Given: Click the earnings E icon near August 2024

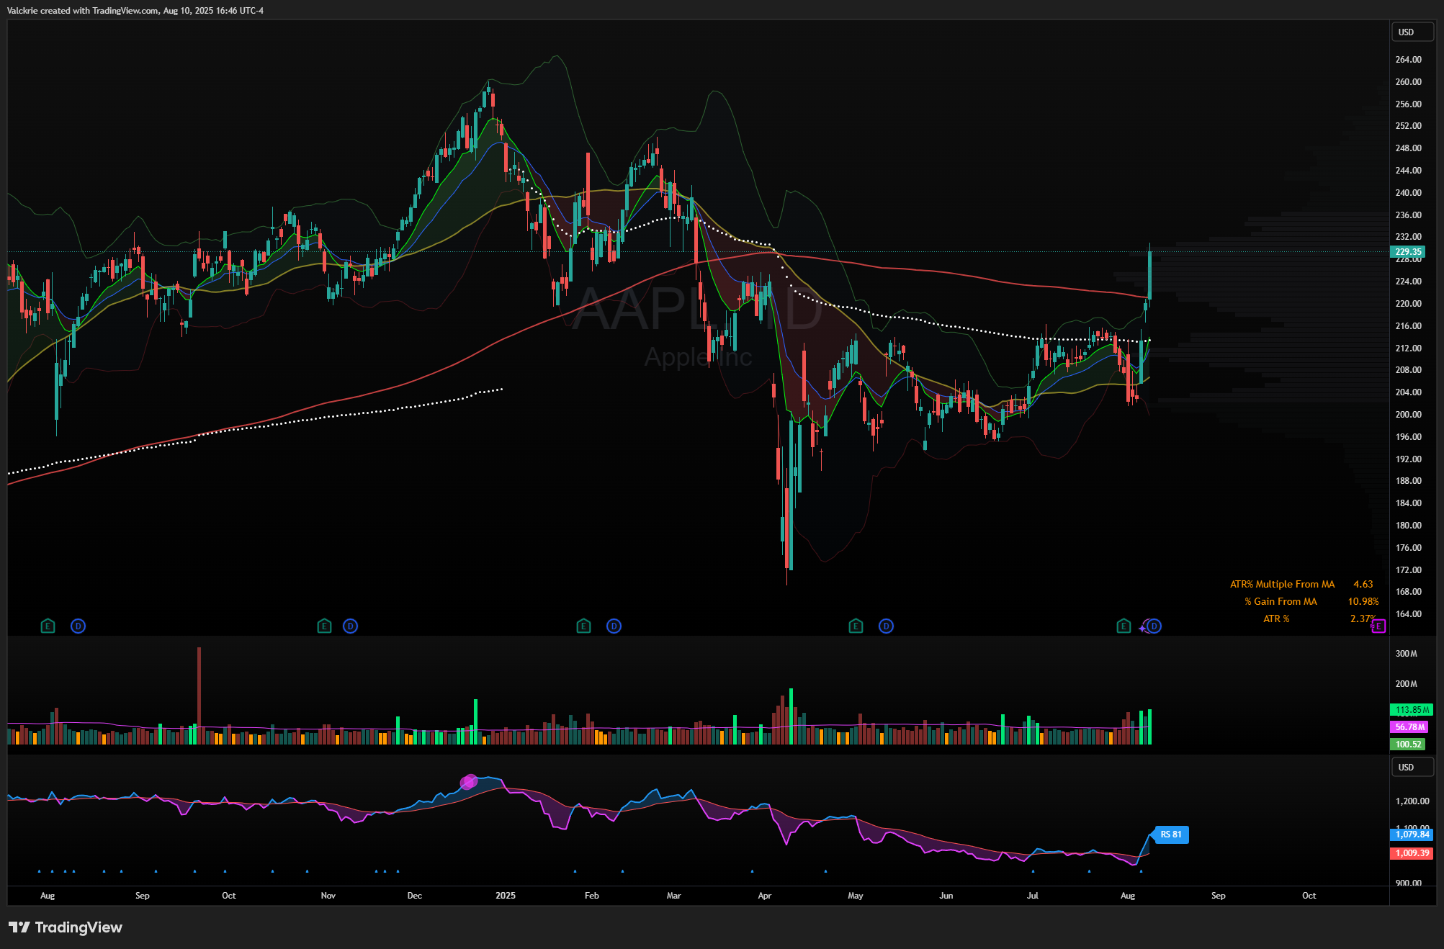Looking at the screenshot, I should [x=48, y=626].
